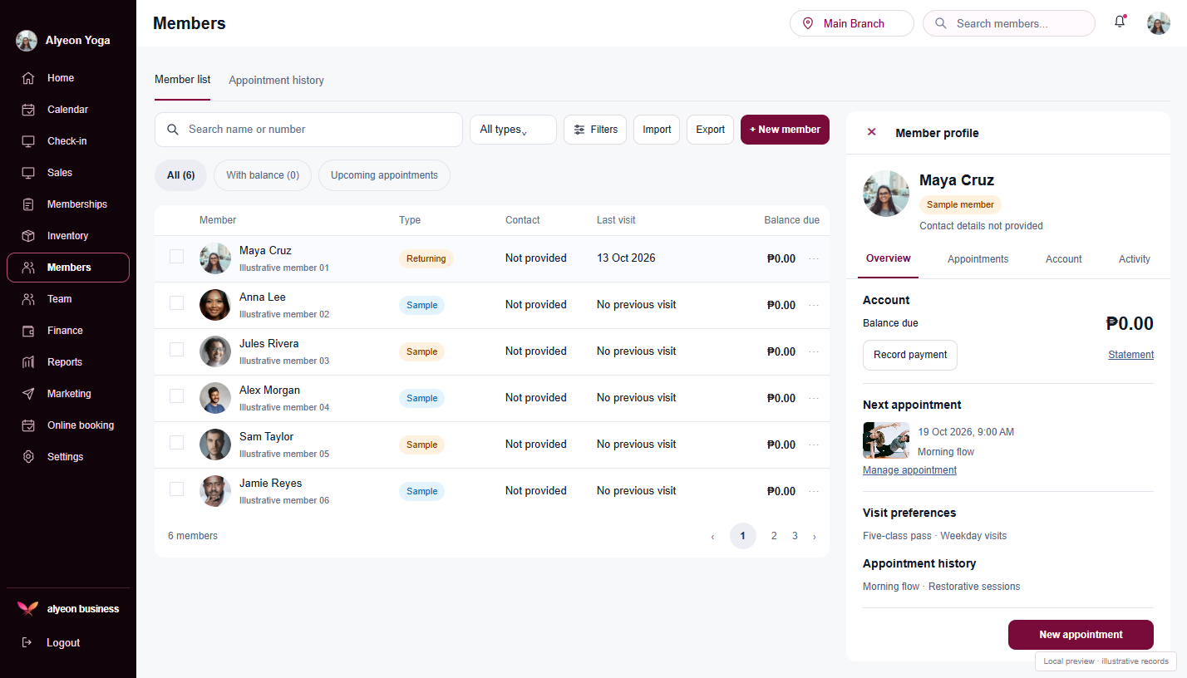
Task: Click the Morning flow appointment thumbnail
Action: (886, 440)
